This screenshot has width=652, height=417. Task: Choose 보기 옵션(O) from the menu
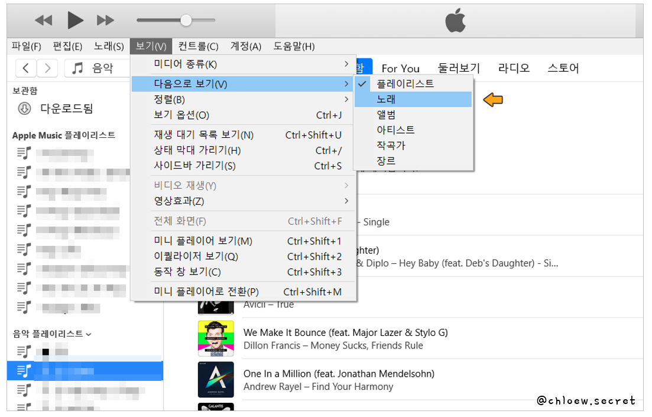(244, 115)
